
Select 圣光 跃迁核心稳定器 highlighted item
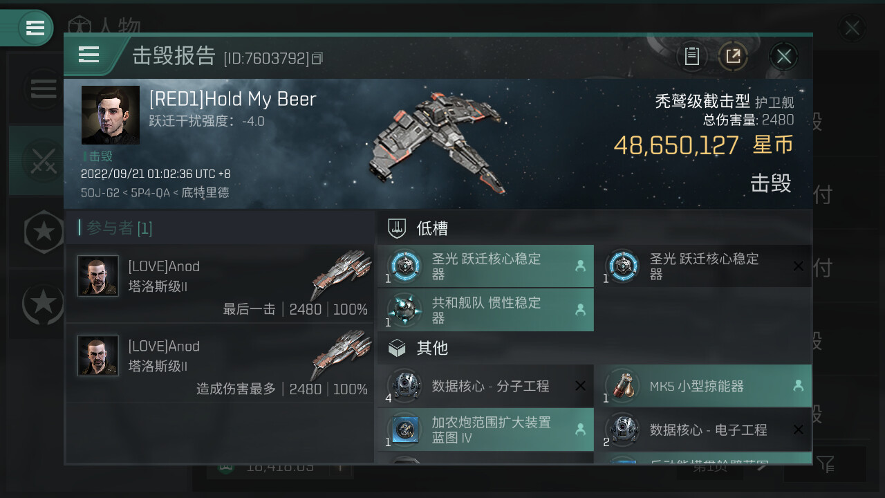click(485, 266)
